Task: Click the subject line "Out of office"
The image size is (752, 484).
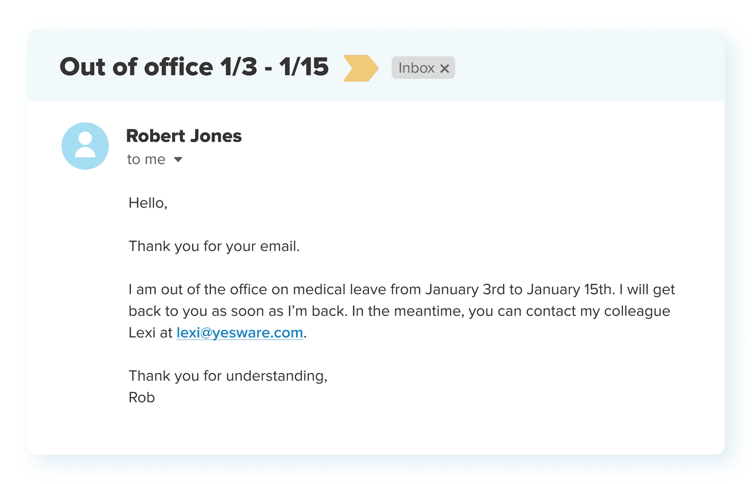Action: 136,67
